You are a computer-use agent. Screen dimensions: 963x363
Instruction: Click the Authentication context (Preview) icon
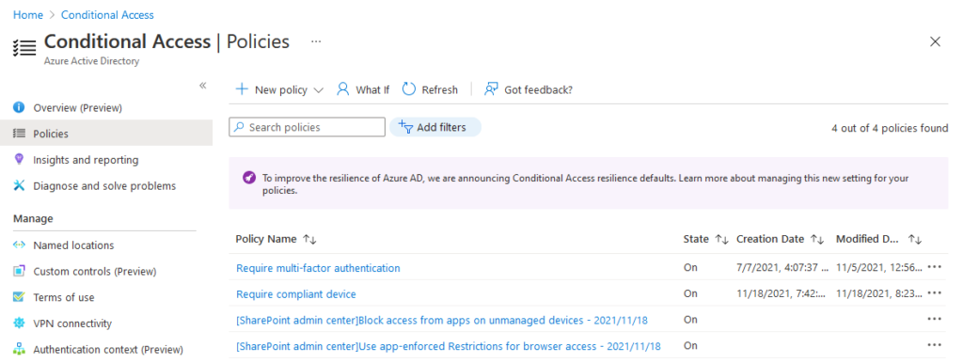19,350
